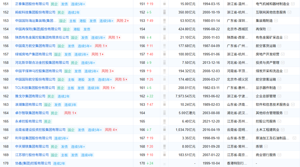Select the 7,973.54万元 capital value
Viewport: 300px width, 167px height.
tap(185, 96)
